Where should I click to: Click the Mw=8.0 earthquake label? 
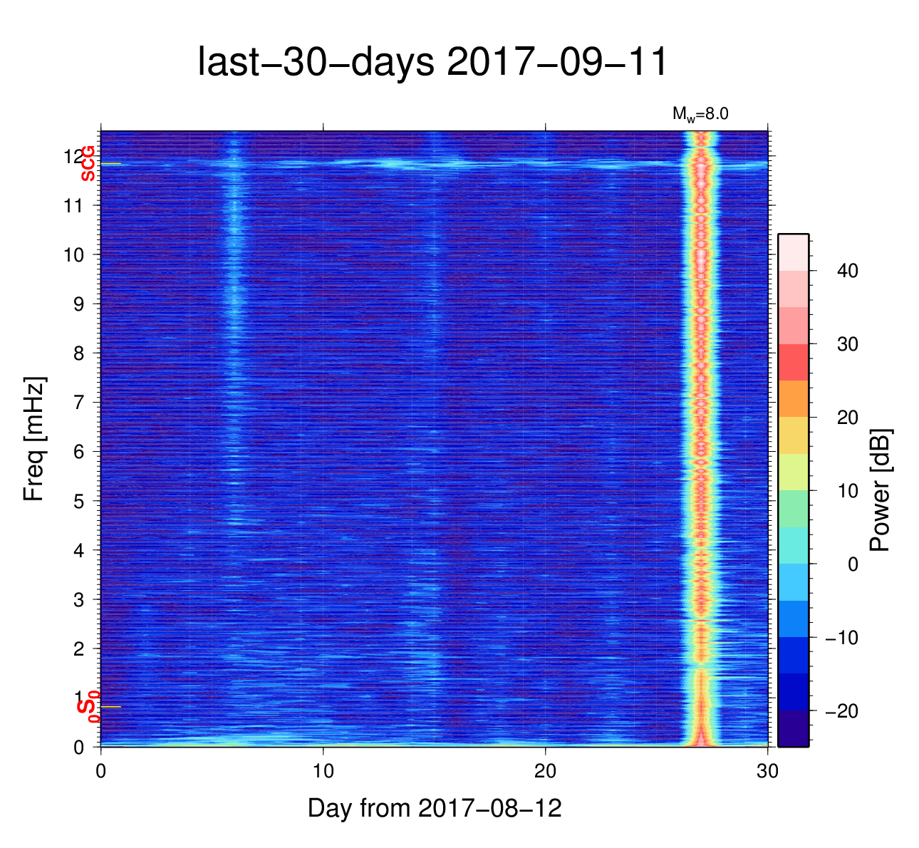point(700,114)
